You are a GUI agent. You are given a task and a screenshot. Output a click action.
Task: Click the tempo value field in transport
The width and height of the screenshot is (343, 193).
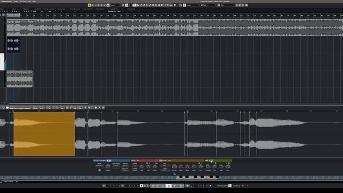point(236,185)
